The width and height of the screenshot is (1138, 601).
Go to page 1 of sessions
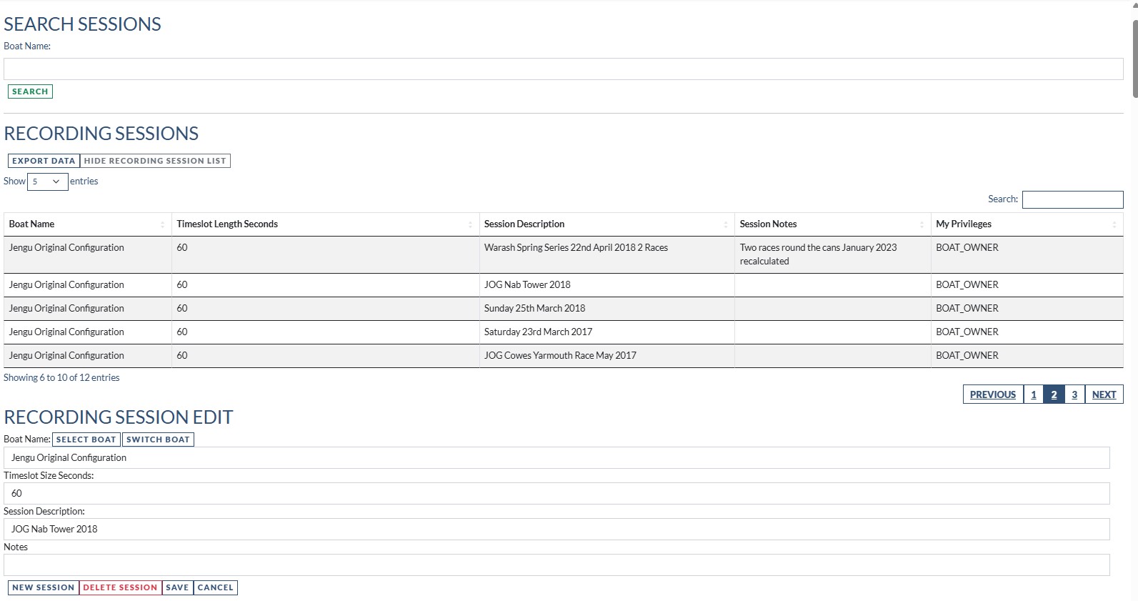point(1033,394)
